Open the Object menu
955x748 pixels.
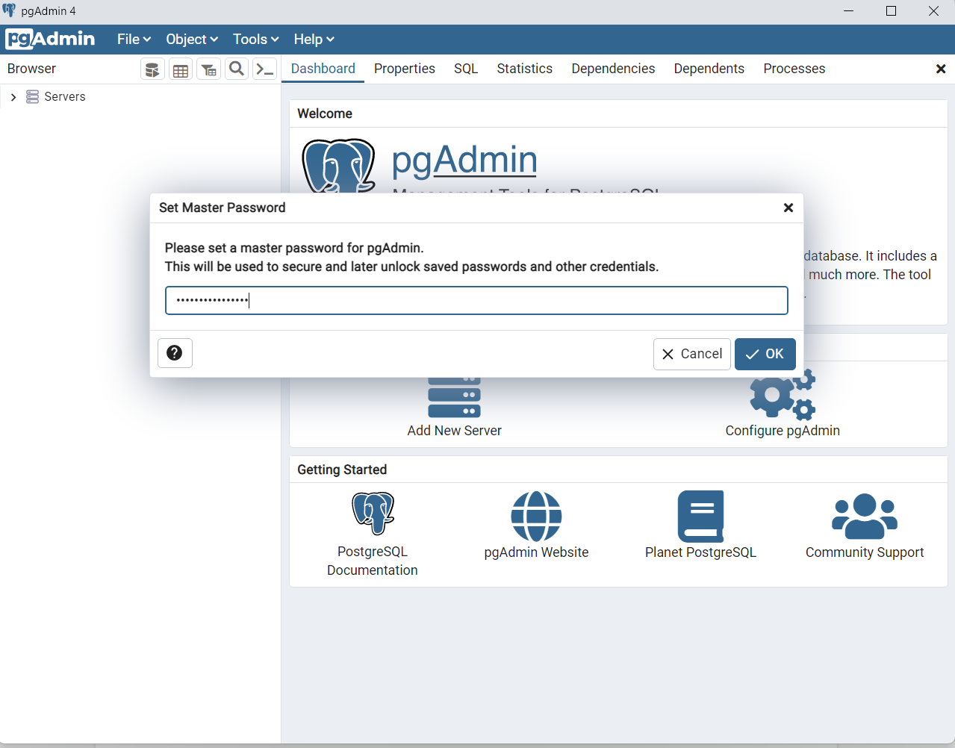192,40
